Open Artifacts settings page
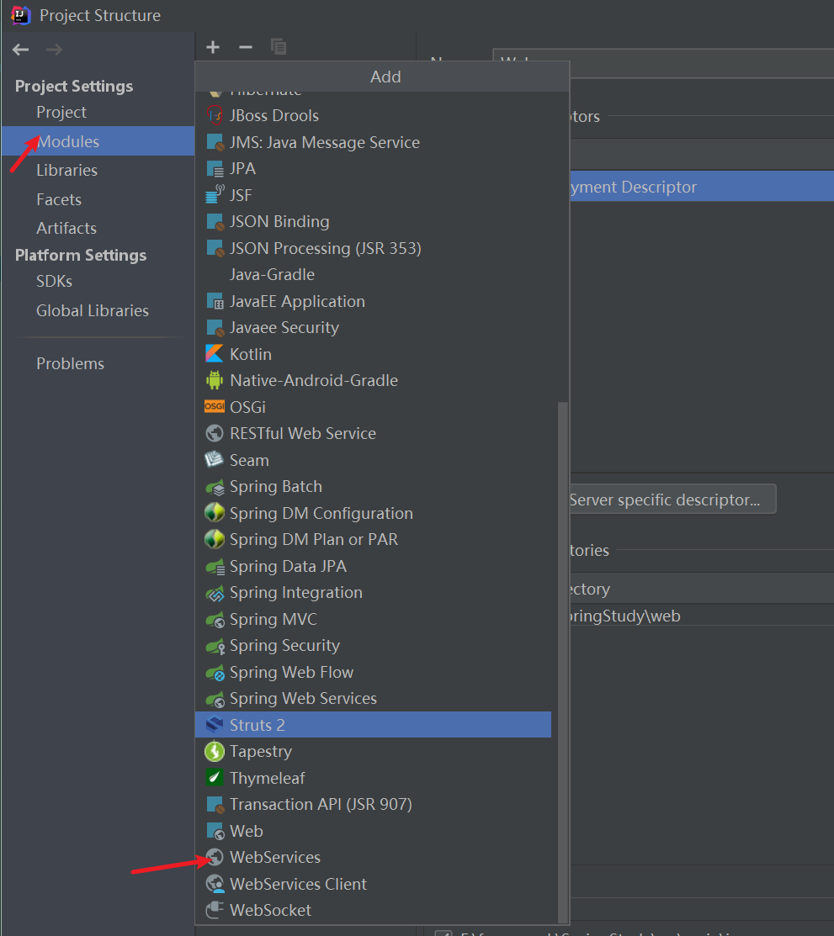Image resolution: width=834 pixels, height=936 pixels. 66,228
